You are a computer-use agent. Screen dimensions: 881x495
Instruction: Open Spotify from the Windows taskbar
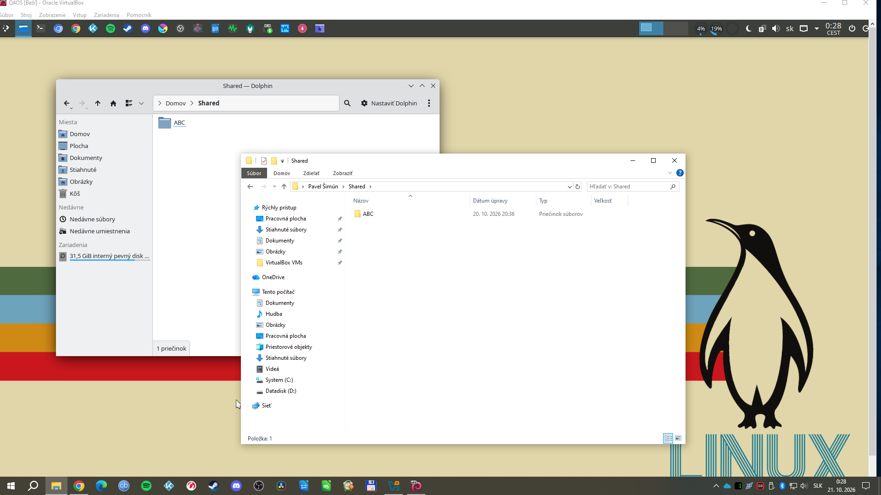[146, 486]
